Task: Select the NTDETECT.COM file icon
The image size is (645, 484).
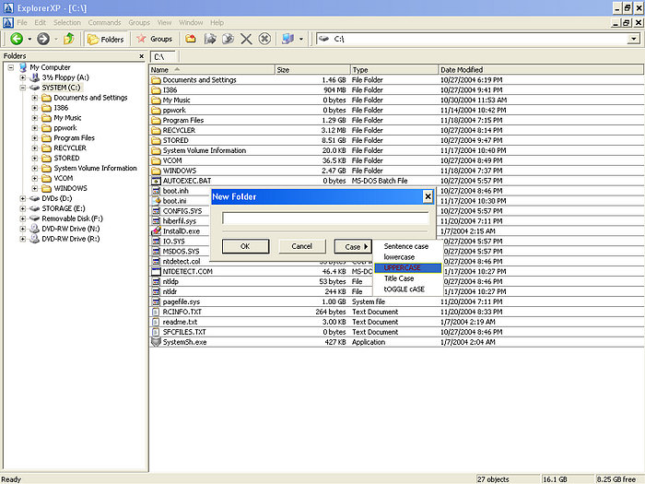Action: (156, 272)
